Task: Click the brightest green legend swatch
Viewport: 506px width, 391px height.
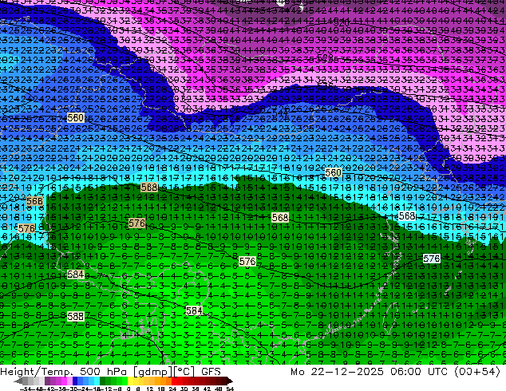Action: coord(125,381)
